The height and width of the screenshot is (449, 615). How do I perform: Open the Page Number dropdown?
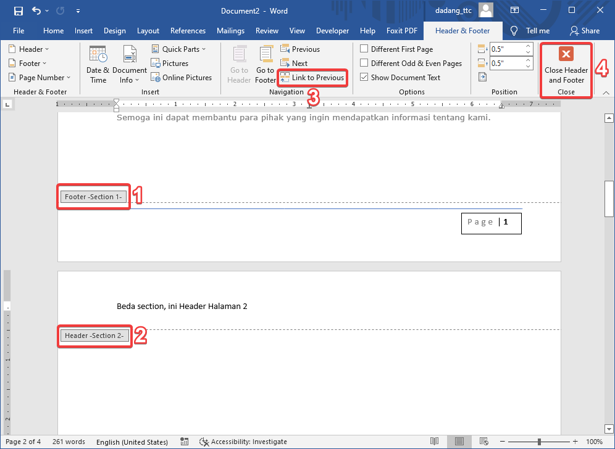click(x=40, y=78)
